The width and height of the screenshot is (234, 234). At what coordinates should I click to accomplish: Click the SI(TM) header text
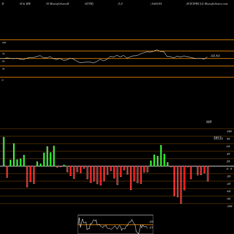click(x=89, y=4)
